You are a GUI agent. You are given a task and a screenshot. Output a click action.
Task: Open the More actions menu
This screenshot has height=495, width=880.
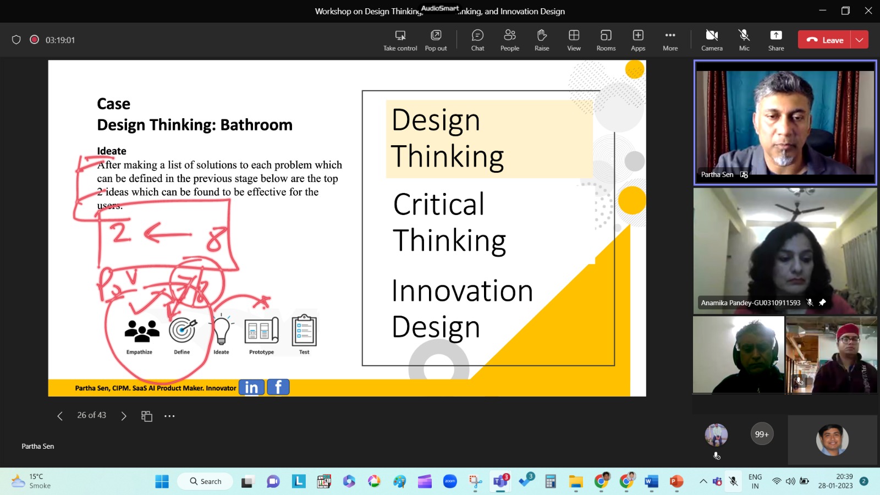coord(670,40)
